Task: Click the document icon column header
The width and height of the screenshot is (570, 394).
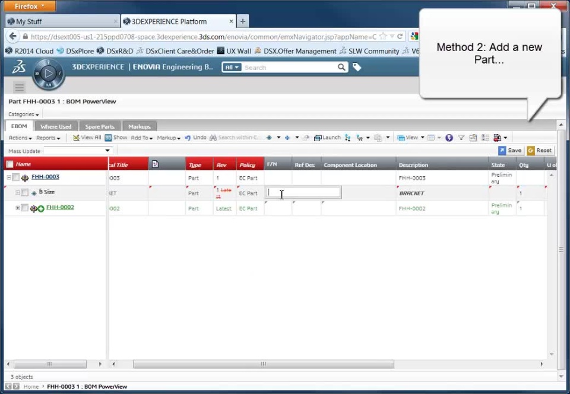Action: [155, 164]
